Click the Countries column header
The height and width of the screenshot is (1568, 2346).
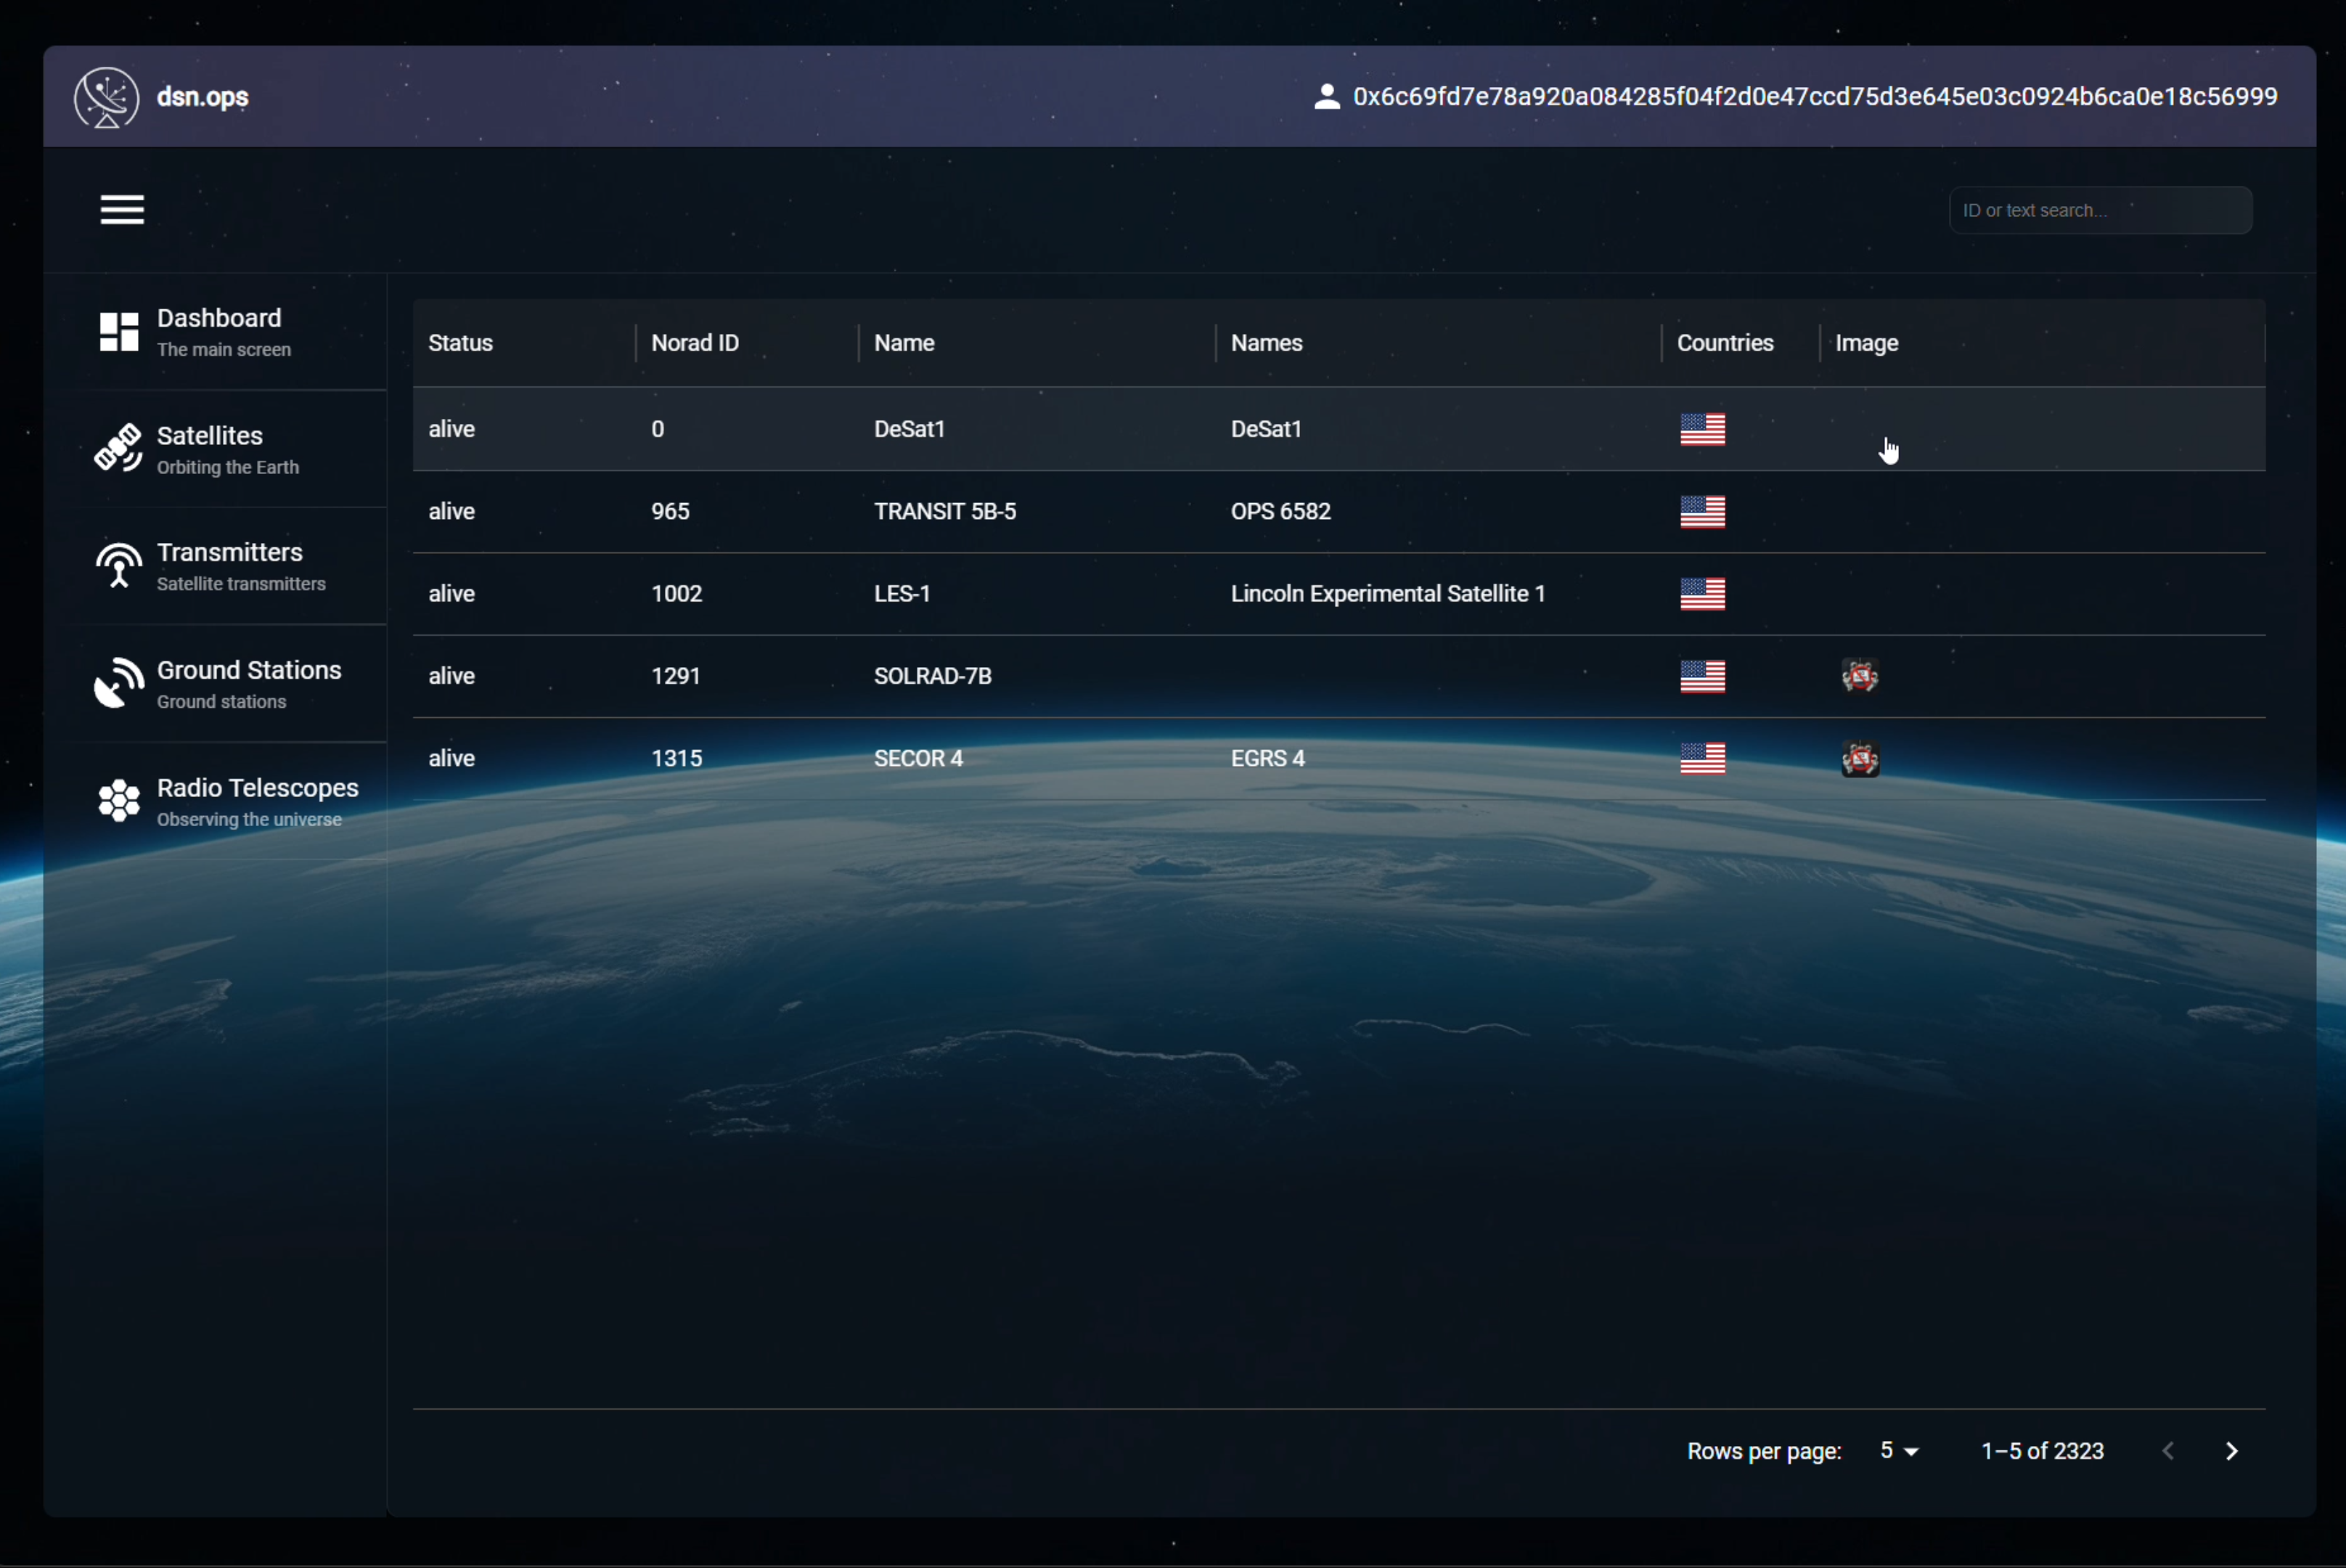[x=1725, y=343]
